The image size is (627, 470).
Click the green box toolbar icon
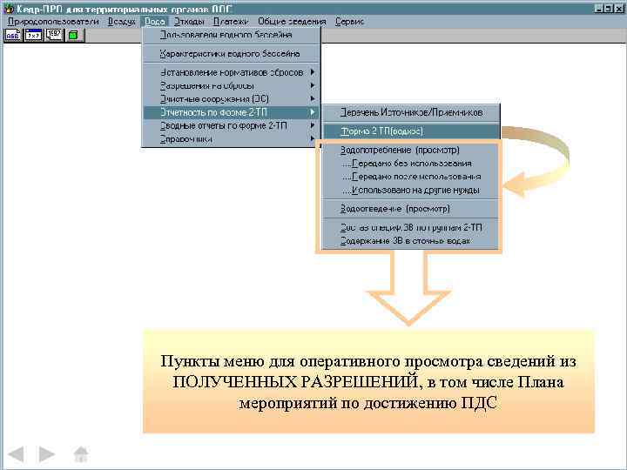click(74, 35)
